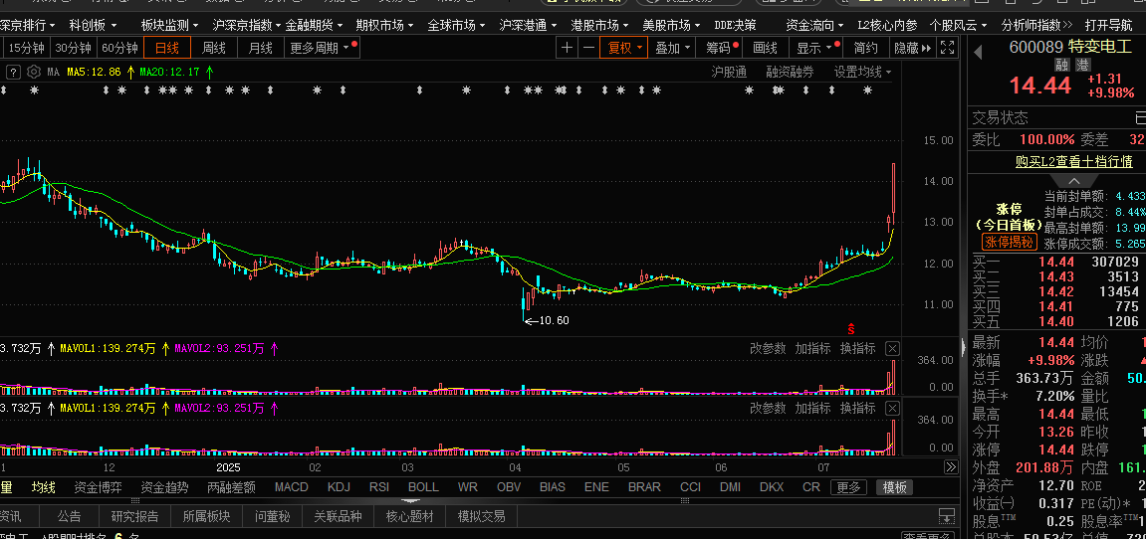Click the 打开导航 button

pos(1109,25)
